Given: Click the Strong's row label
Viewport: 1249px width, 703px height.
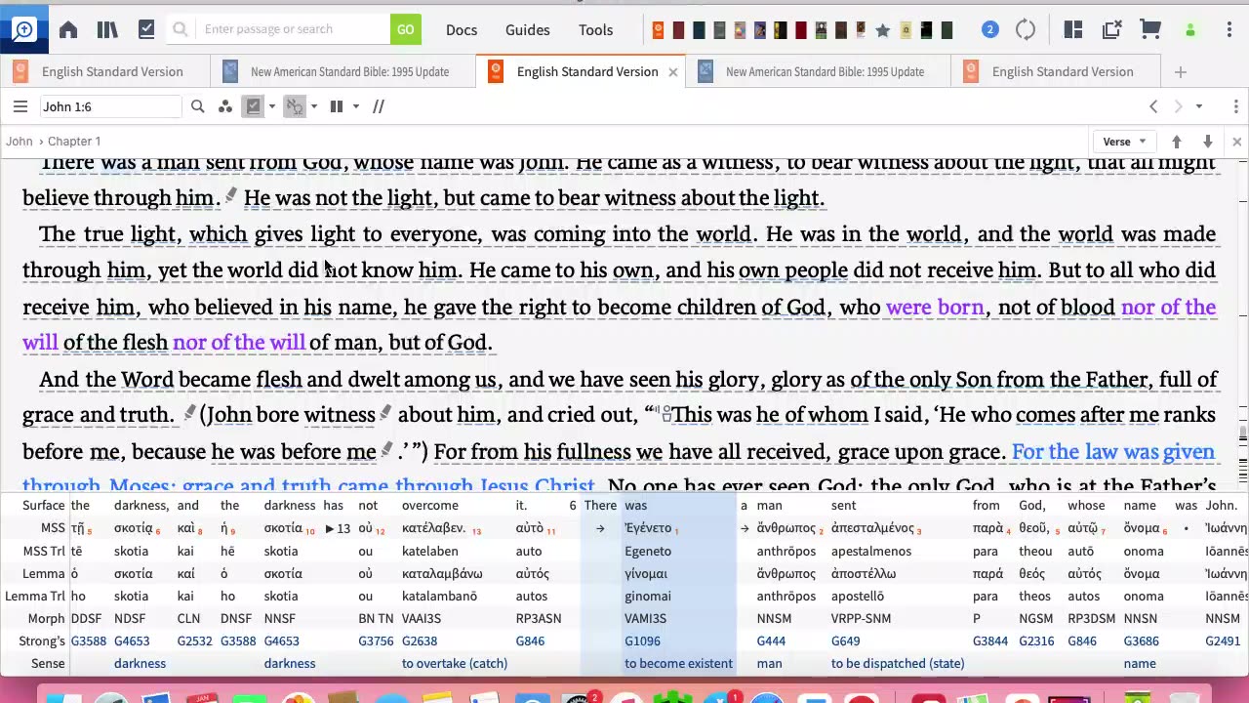Looking at the screenshot, I should pos(42,641).
